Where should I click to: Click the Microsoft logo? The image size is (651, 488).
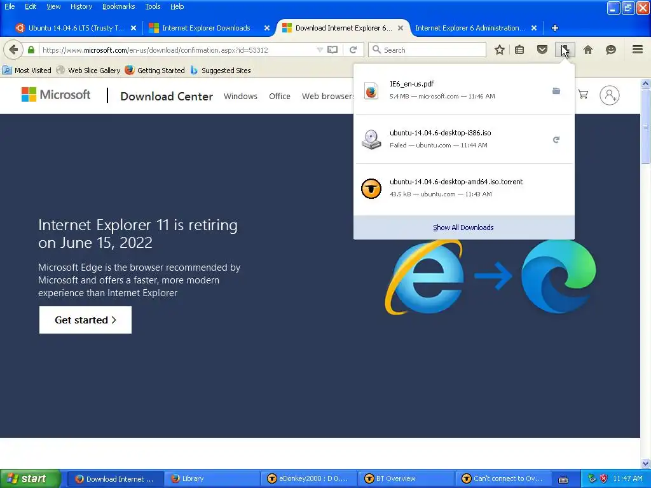tap(56, 95)
